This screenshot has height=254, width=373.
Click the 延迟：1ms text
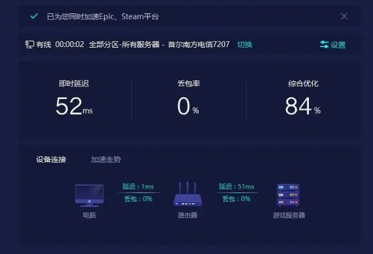138,187
